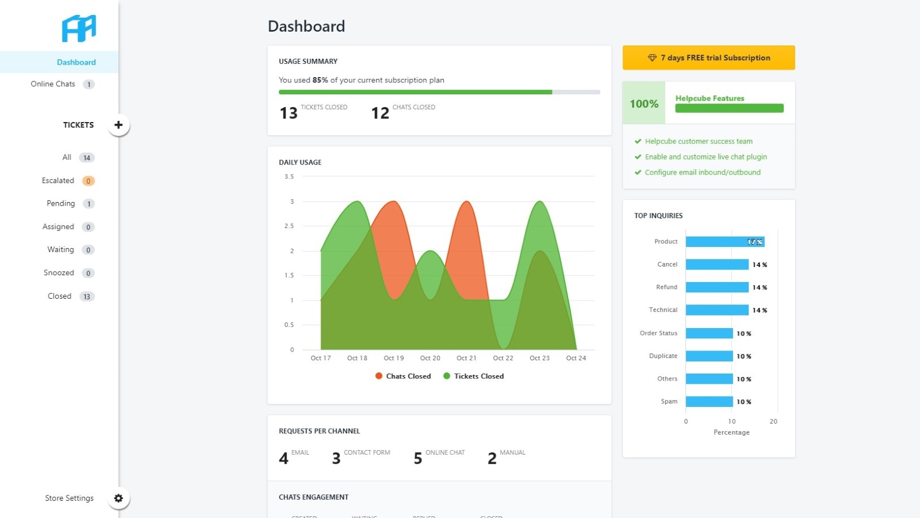
Task: Click the CHATS ENGAGEMENT heading
Action: (x=313, y=497)
